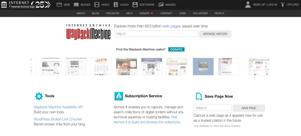Open the Web section icon
Screen dimensions: 301x136
point(59,5)
